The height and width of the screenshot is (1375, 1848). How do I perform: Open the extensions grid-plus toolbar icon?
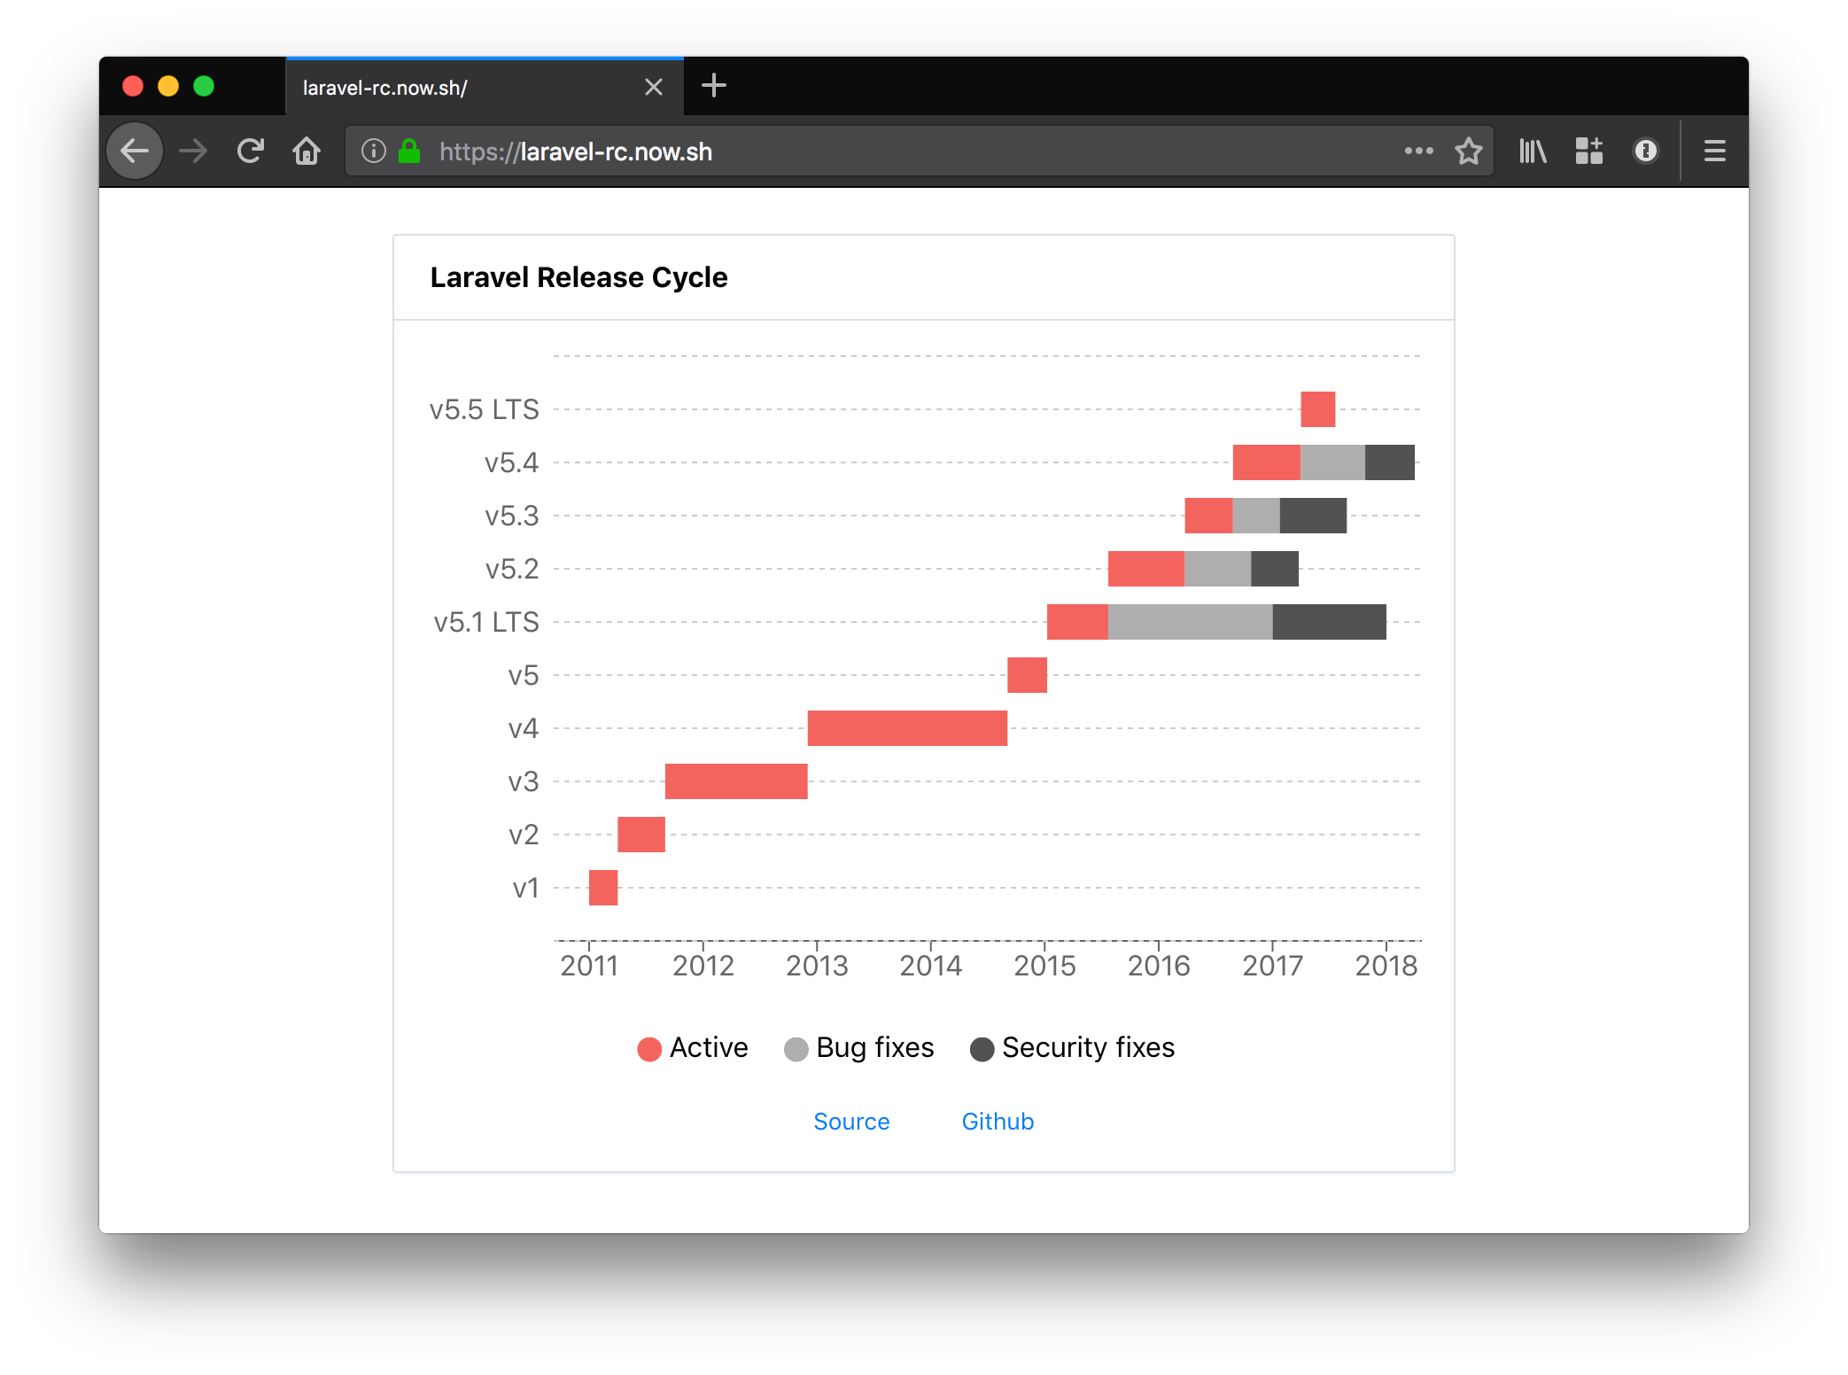[1589, 151]
